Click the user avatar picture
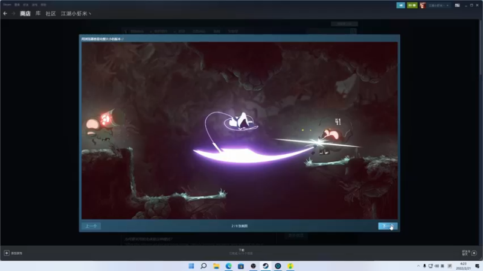 pos(423,5)
